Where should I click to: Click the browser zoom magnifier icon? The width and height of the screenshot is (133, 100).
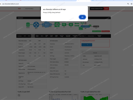128,4
